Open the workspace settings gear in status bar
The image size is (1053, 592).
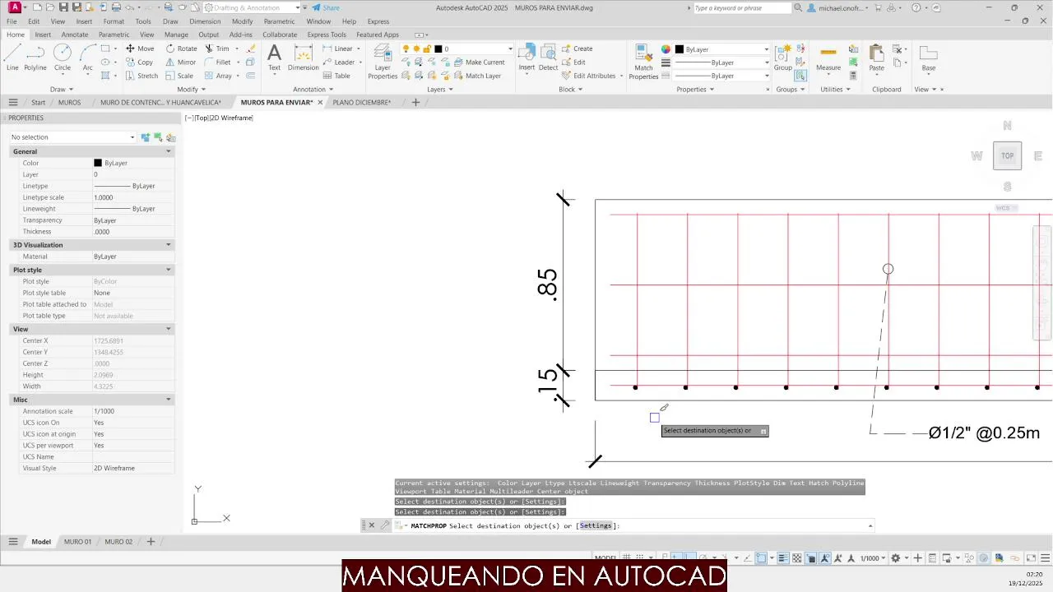click(x=896, y=558)
